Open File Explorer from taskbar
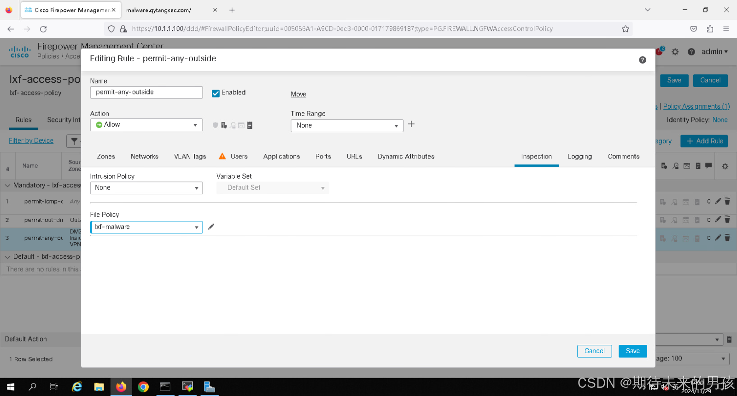Screen dimensions: 737x396 99,387
